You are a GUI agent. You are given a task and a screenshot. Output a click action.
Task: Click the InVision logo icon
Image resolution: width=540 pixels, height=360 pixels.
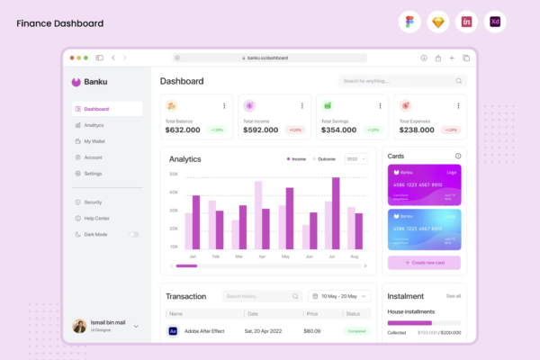[466, 22]
